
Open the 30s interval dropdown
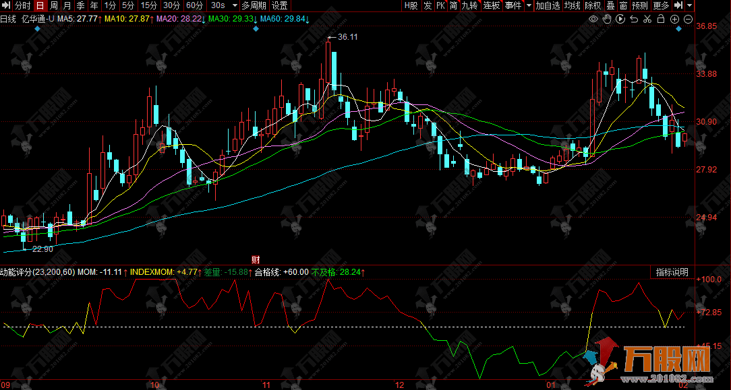click(223, 5)
